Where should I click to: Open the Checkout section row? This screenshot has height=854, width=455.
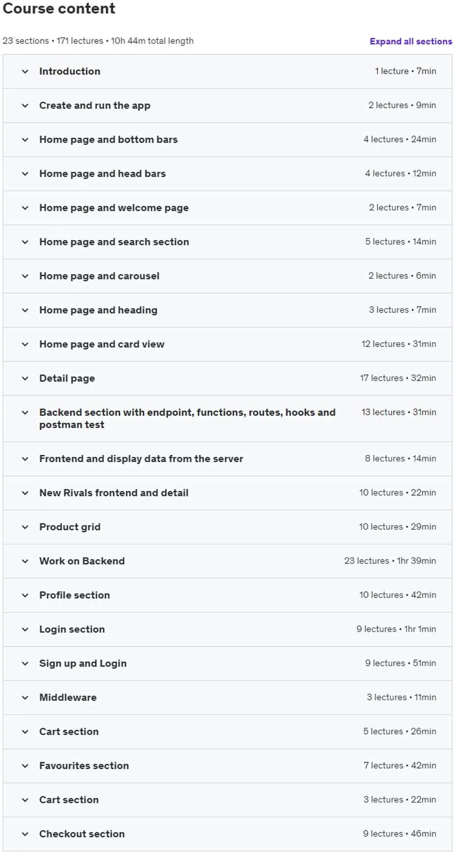tap(228, 834)
